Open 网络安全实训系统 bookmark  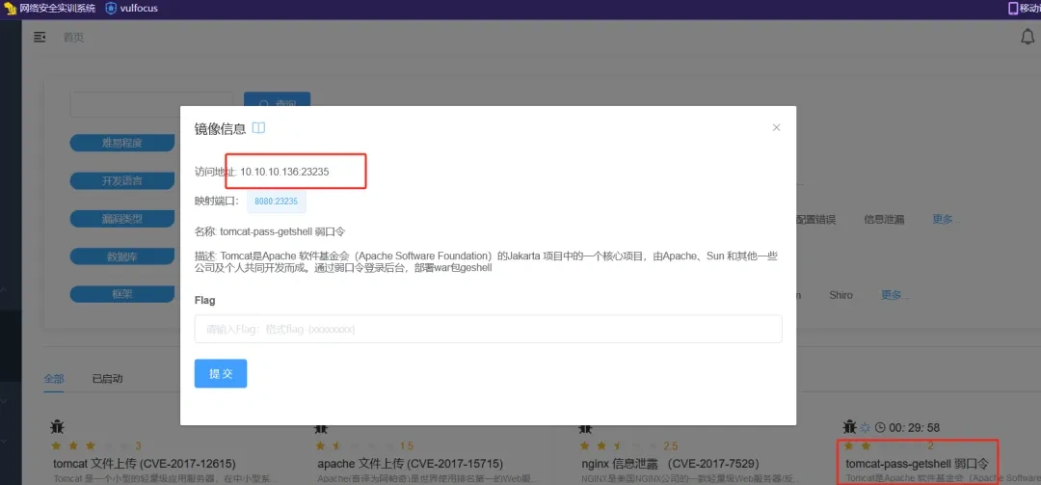[49, 9]
